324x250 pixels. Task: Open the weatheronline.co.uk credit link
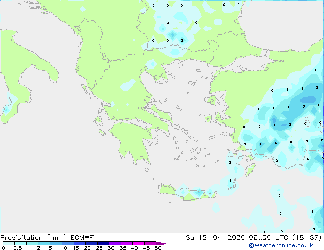pyautogui.click(x=281, y=246)
